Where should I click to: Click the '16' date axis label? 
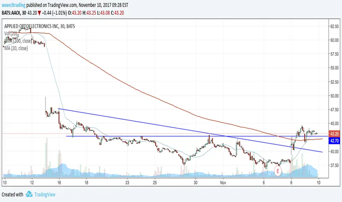coord(59,183)
